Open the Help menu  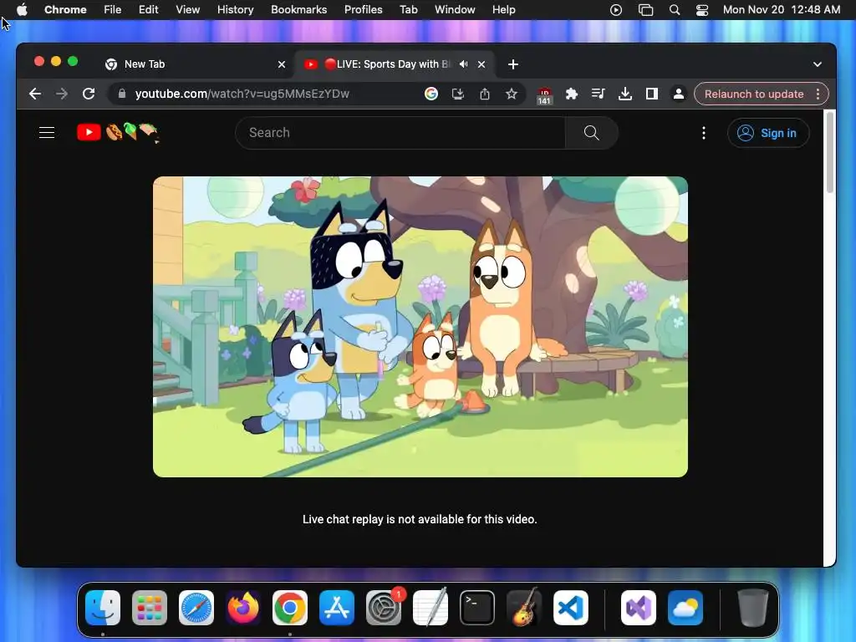pos(504,9)
